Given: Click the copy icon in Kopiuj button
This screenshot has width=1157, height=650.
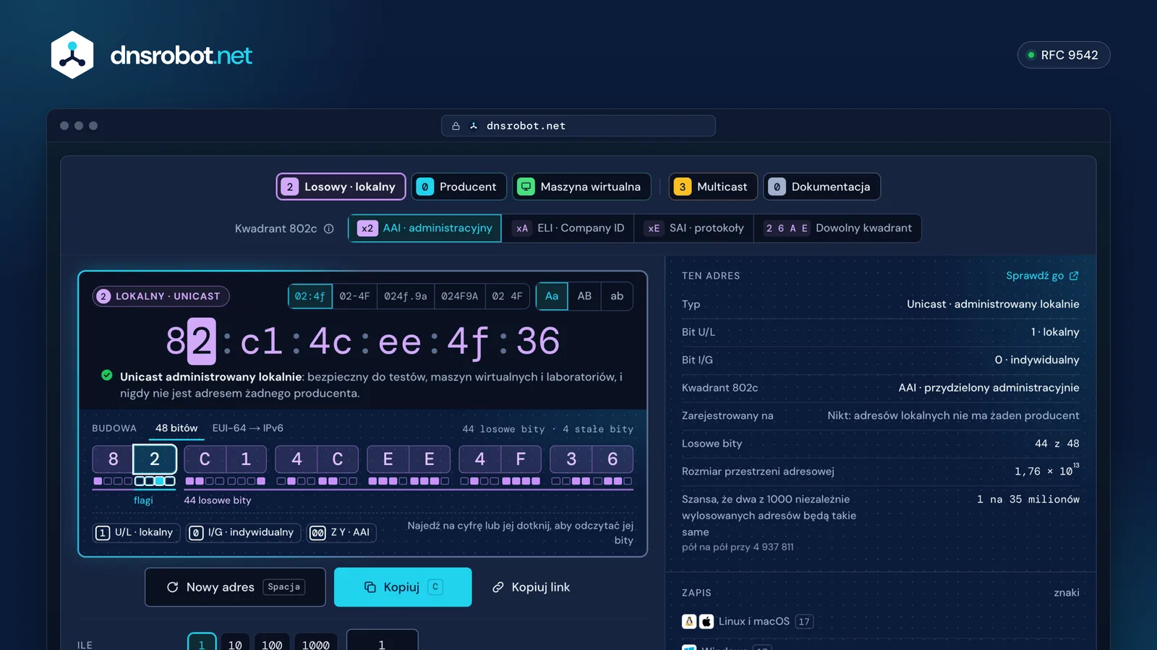Looking at the screenshot, I should tap(370, 587).
